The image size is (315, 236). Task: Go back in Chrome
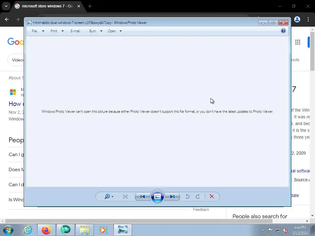click(7, 19)
